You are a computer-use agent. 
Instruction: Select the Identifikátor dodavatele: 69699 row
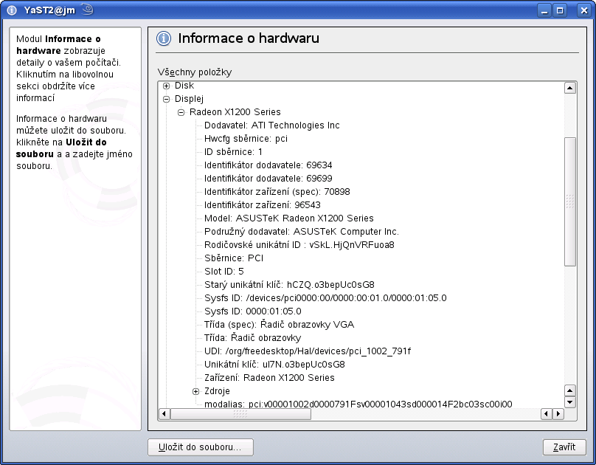pyautogui.click(x=268, y=179)
